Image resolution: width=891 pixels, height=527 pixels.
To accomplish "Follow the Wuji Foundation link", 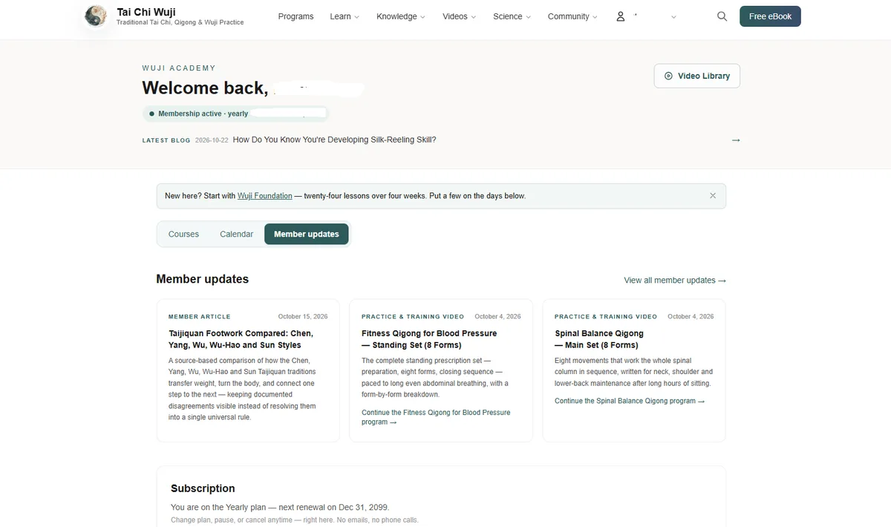I will point(265,196).
